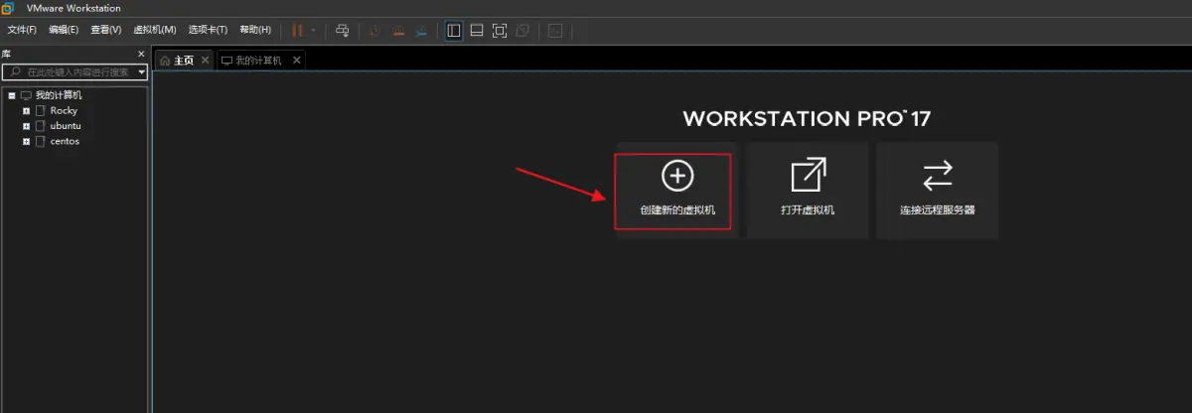Open the 选项卡(T) menu

click(208, 30)
